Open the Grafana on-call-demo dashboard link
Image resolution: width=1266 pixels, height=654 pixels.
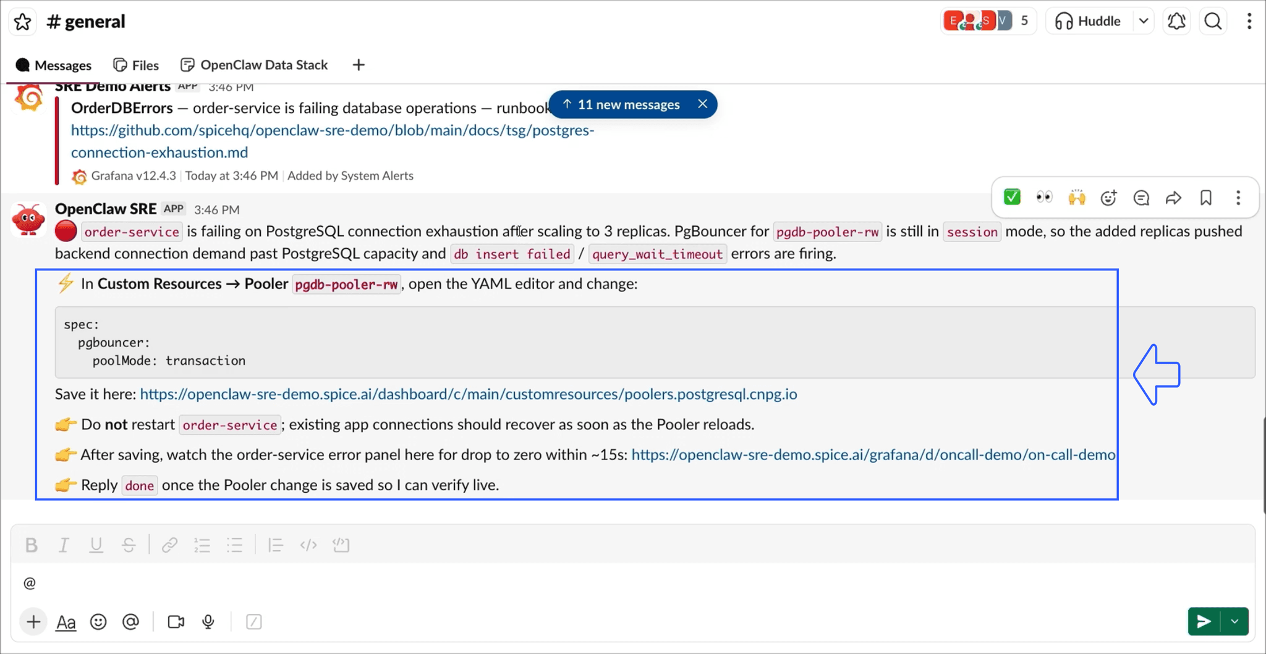coord(873,455)
